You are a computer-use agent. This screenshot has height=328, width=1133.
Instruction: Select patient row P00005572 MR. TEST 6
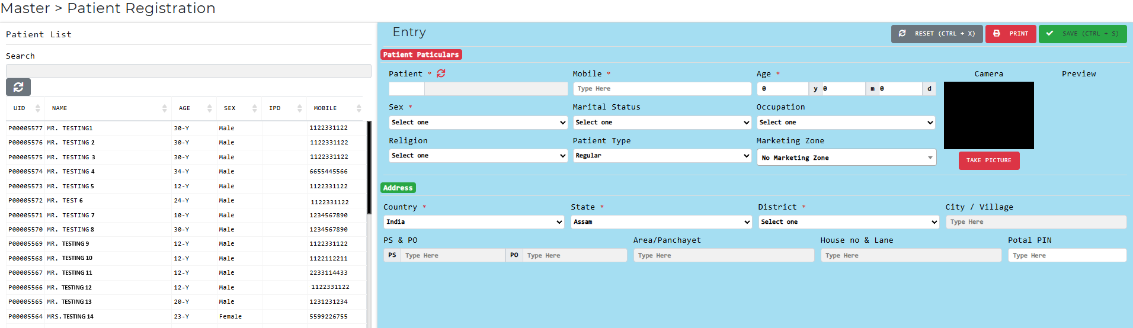185,201
